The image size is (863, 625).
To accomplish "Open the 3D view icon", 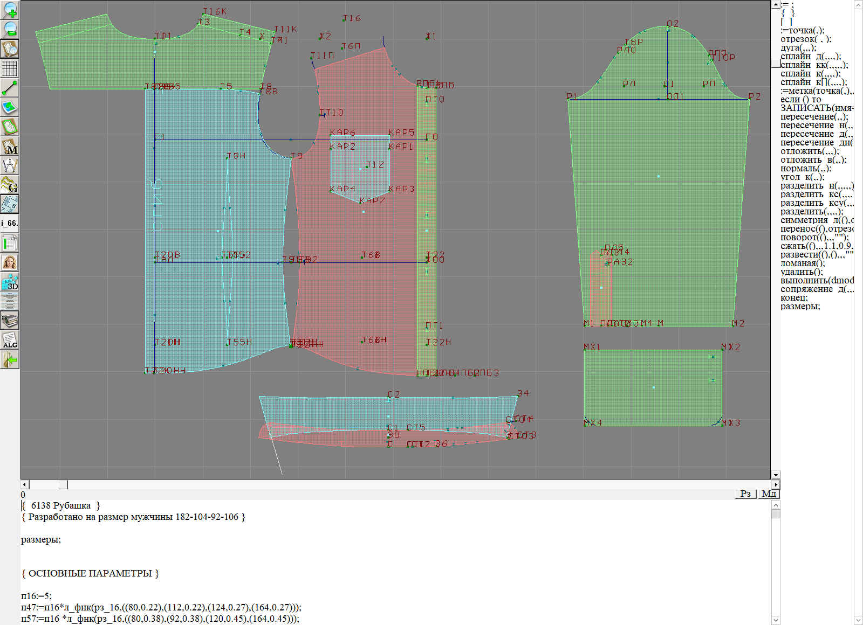I will (10, 282).
